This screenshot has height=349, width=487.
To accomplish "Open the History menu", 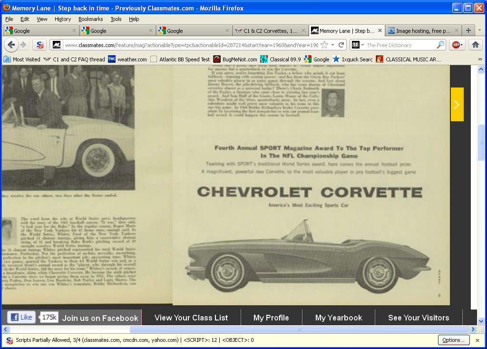I will 63,19.
